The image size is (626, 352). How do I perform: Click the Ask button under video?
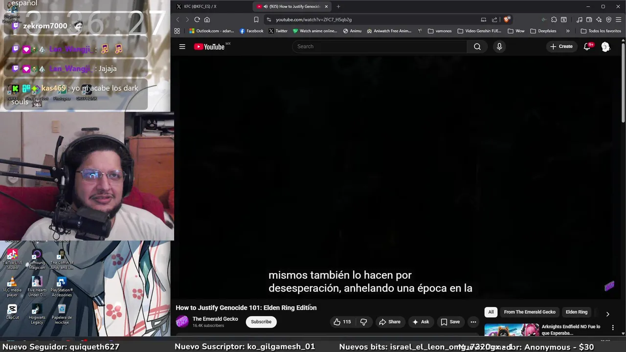tap(421, 322)
